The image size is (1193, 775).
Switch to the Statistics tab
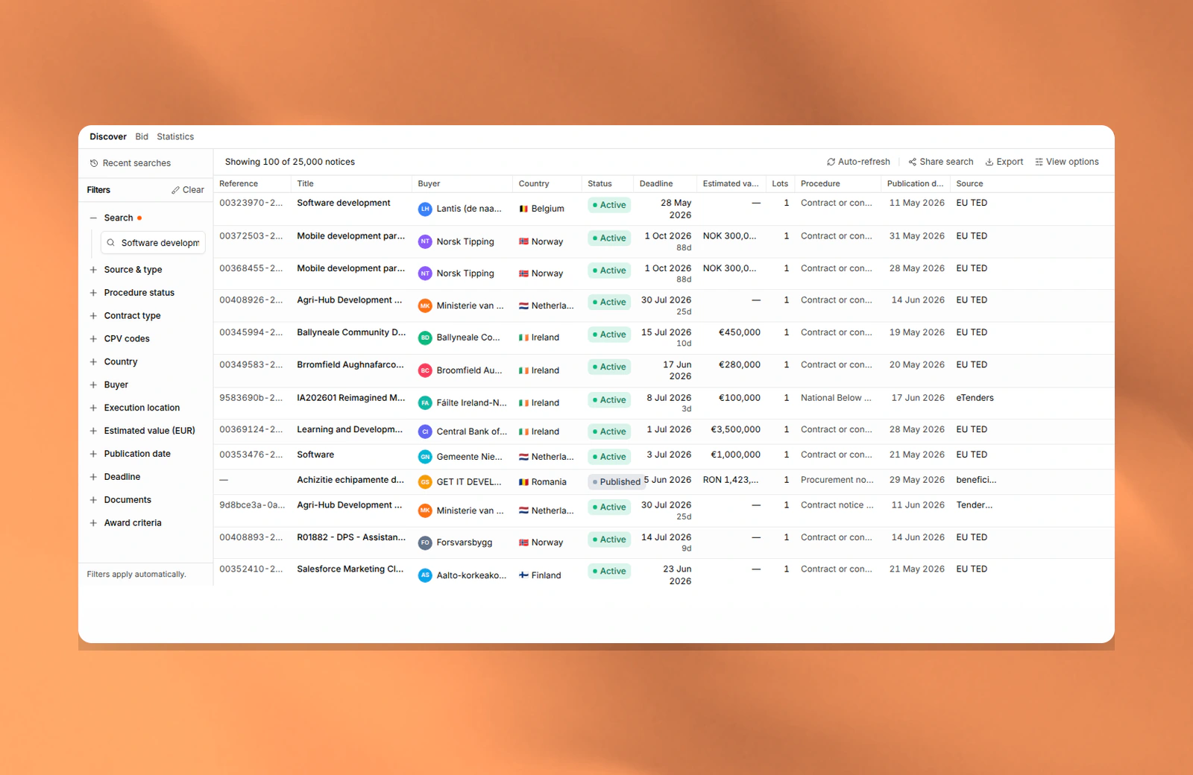[x=175, y=137]
